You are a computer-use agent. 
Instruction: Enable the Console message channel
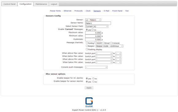click(111, 43)
